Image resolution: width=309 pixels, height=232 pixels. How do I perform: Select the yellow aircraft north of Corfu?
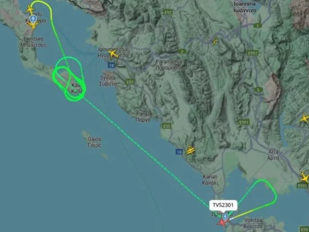pos(30,9)
